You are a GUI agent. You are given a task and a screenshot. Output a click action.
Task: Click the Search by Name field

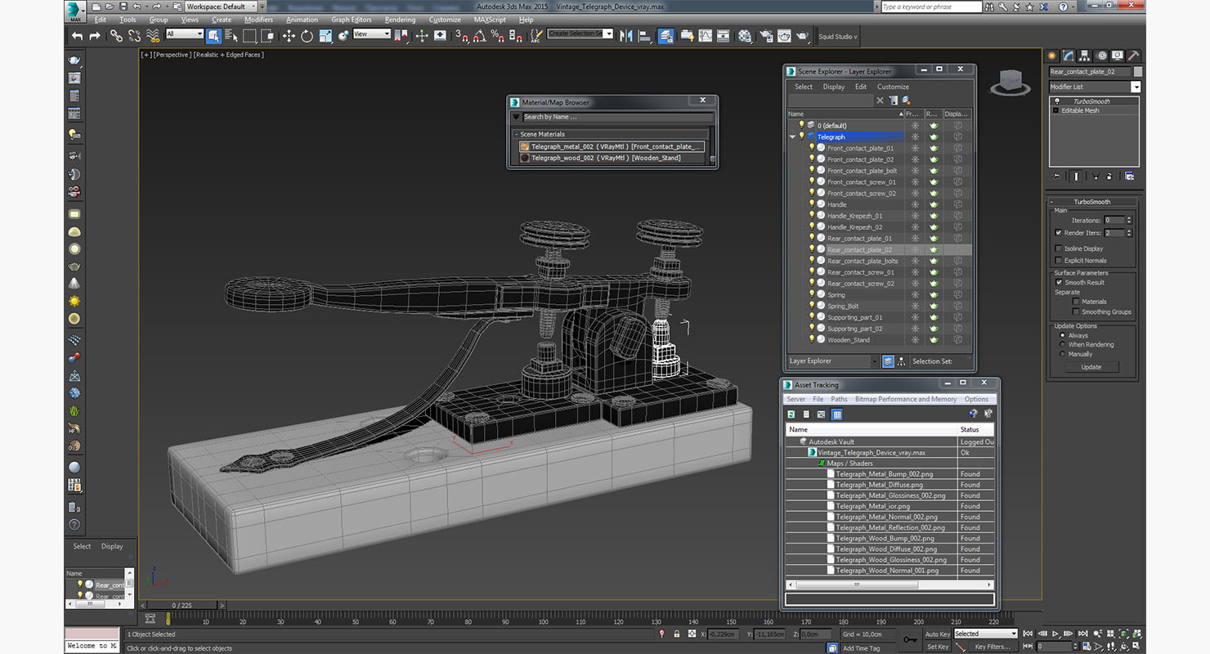(x=616, y=117)
